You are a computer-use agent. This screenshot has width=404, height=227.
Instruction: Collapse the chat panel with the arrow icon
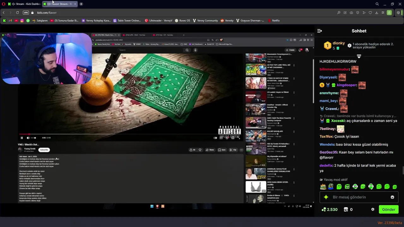coord(319,31)
